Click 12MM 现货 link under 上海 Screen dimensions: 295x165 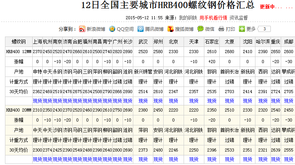tap(37, 101)
